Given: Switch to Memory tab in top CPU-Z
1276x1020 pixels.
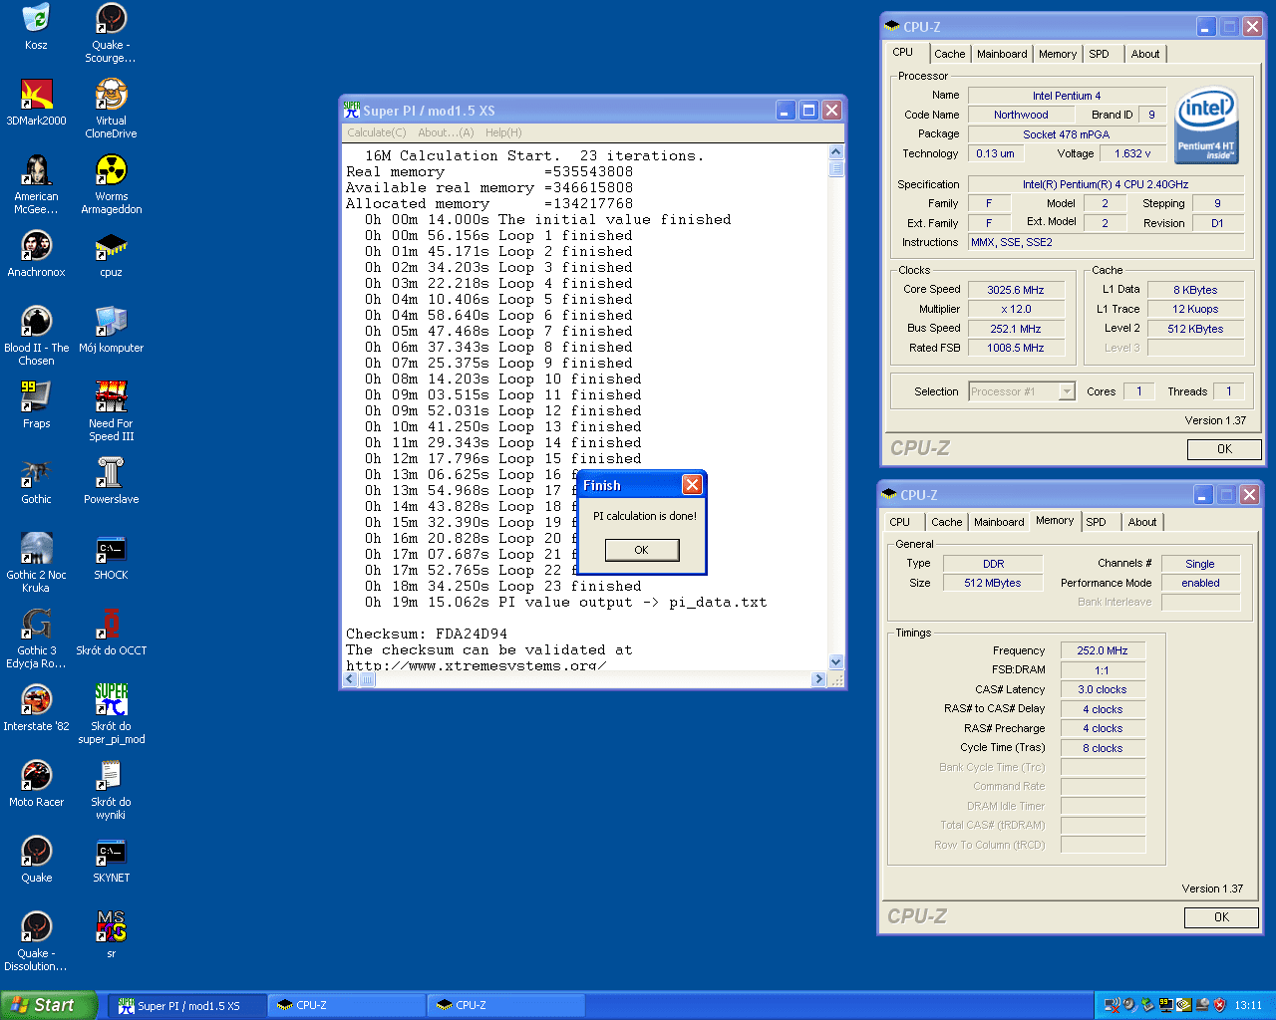Looking at the screenshot, I should point(1057,54).
